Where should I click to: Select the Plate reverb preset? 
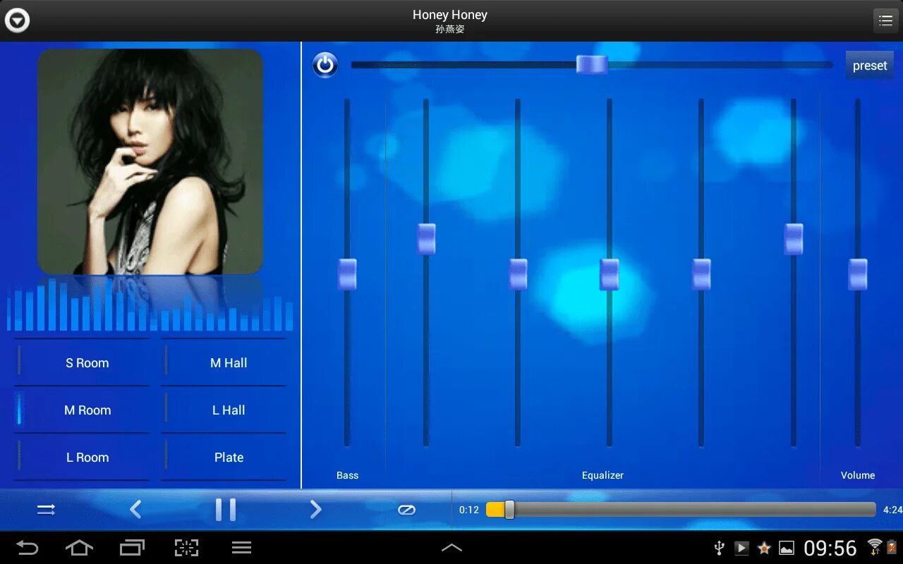point(224,457)
